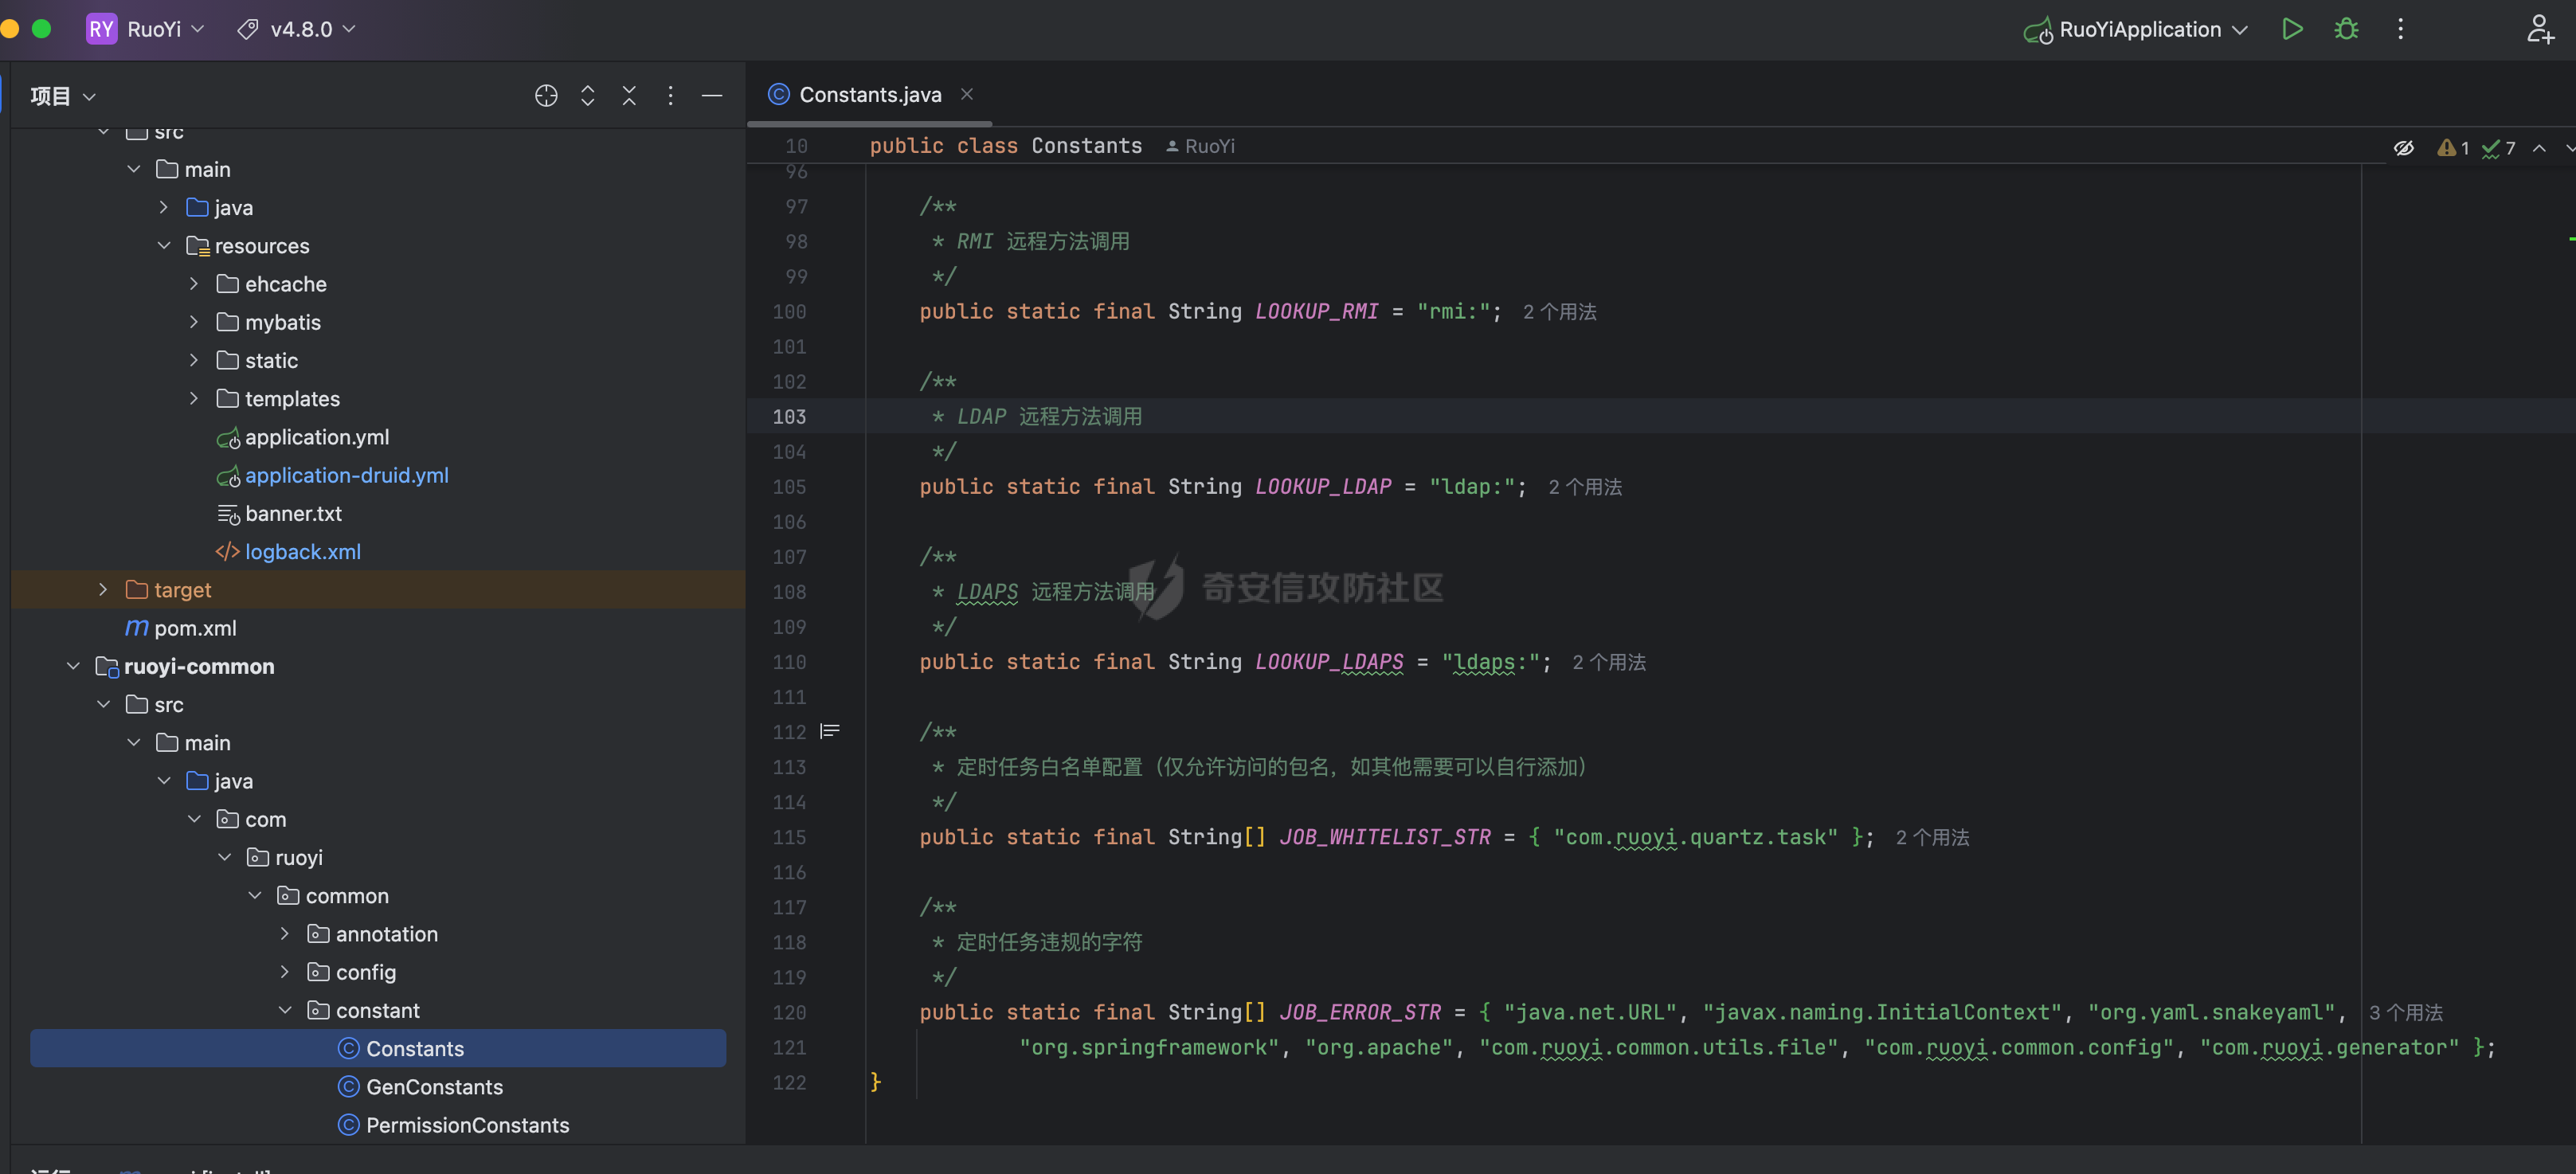
Task: Open project panel options three-dot menu
Action: pos(670,96)
